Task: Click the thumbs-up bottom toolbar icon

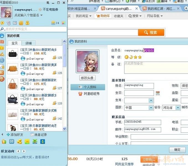Action: [x=4, y=142]
